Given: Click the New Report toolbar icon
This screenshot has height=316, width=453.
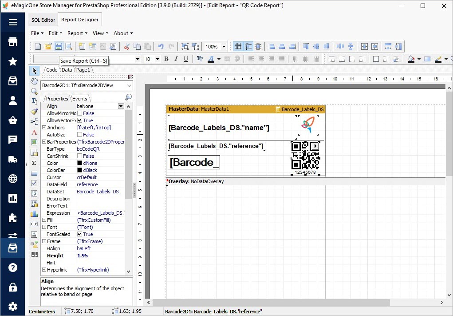Looking at the screenshot, I should coord(38,46).
